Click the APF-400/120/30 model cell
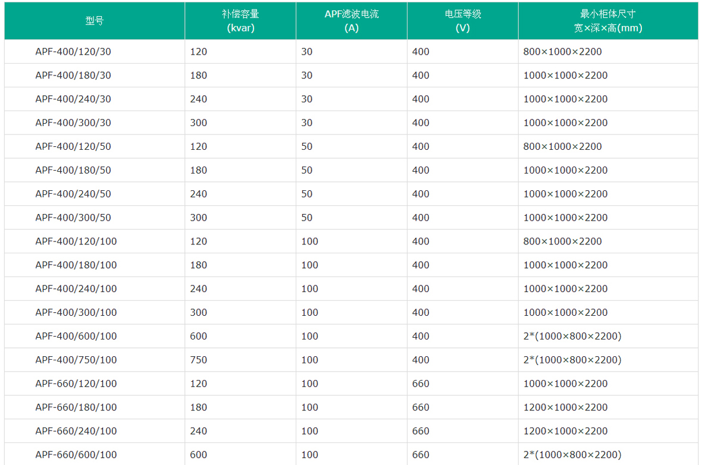The image size is (705, 465). point(73,52)
